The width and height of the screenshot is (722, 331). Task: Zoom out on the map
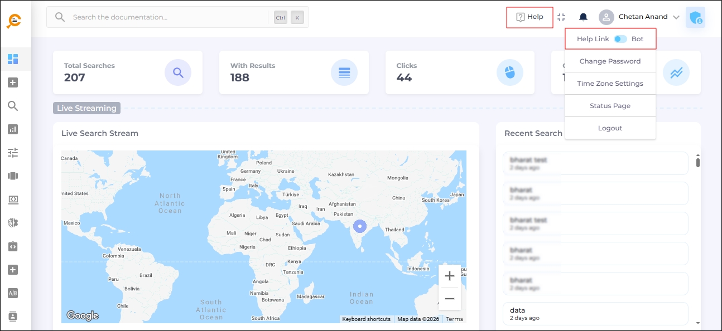tap(449, 299)
